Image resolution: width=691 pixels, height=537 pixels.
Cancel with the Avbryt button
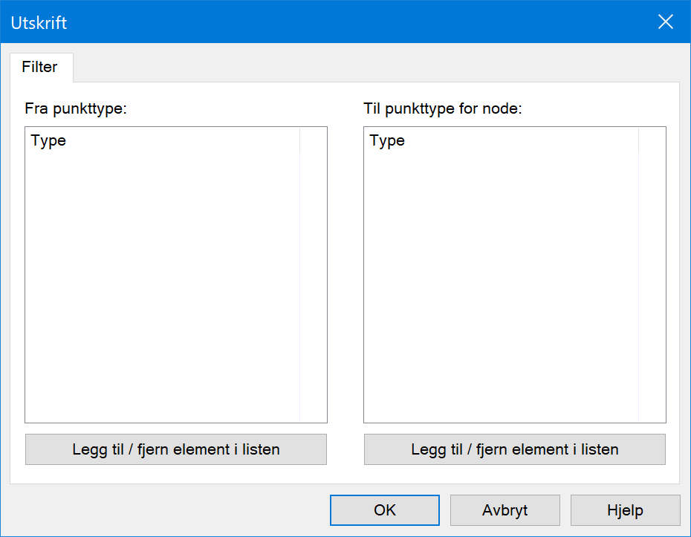(x=505, y=510)
